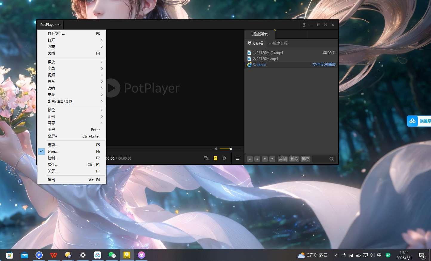Click the 添加 button in playlist
431x261 pixels.
283,159
